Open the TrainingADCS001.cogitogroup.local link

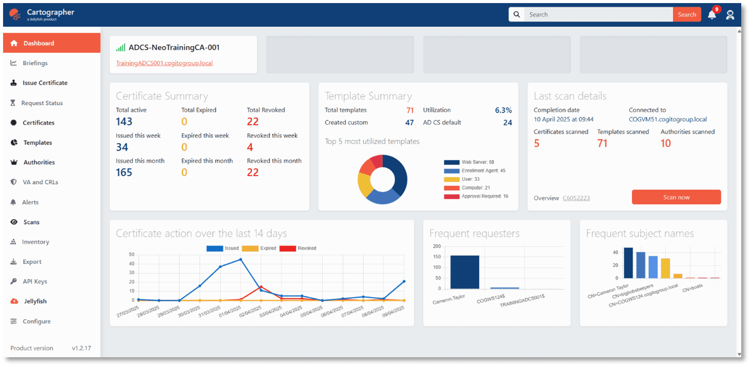coord(164,63)
